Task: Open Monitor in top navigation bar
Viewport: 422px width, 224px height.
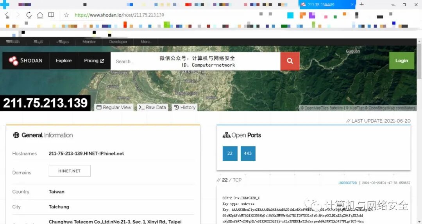Action: 89,42
